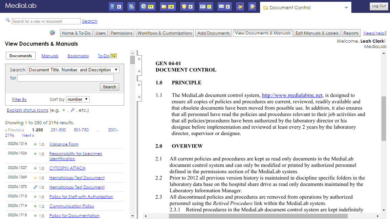Select the Documents tab
This screenshot has width=390, height=219.
pyautogui.click(x=21, y=56)
